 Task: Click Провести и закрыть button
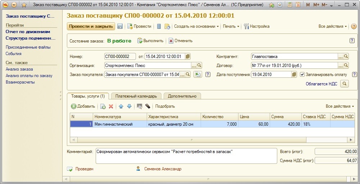point(91,26)
